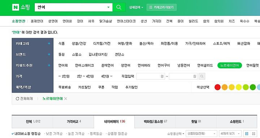The height and width of the screenshot is (138, 260).
Task: Choose the 스포츠/레저 category
Action: click(x=221, y=44)
